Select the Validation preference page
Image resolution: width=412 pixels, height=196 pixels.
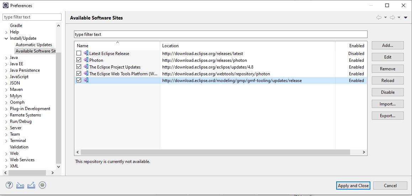pyautogui.click(x=19, y=147)
